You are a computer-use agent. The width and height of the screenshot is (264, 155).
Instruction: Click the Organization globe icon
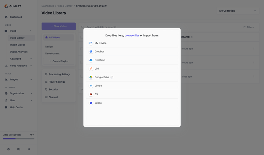click(x=6, y=93)
